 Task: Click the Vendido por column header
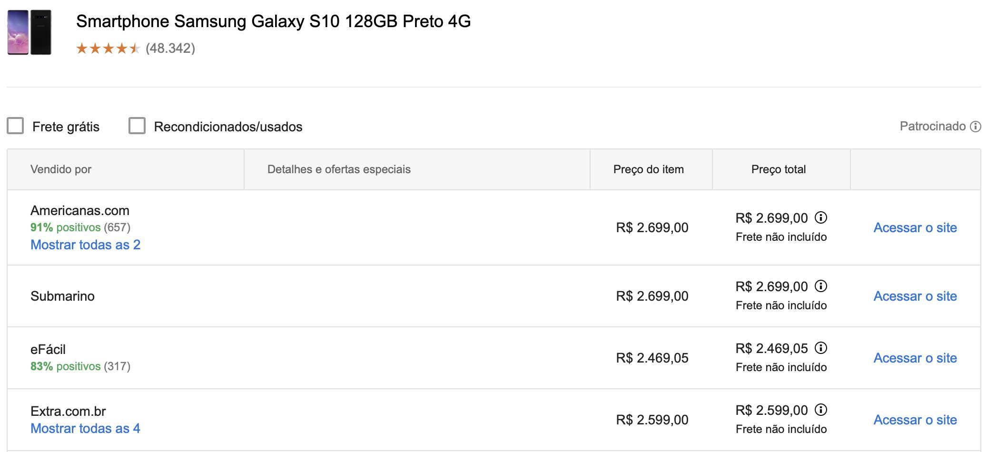click(61, 169)
